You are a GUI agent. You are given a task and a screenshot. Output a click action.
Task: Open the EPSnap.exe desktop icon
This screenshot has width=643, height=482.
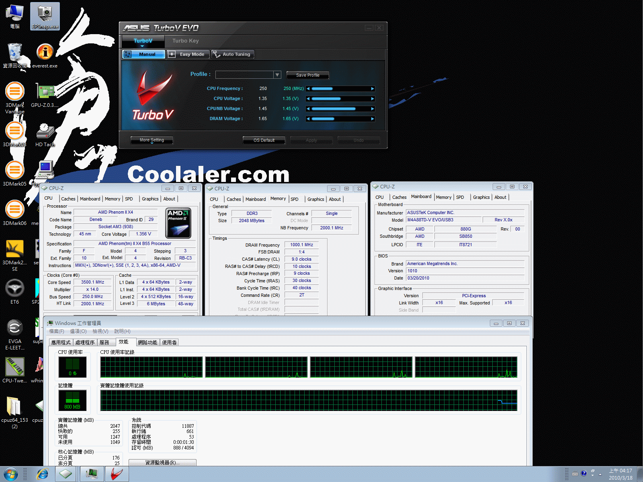click(45, 16)
